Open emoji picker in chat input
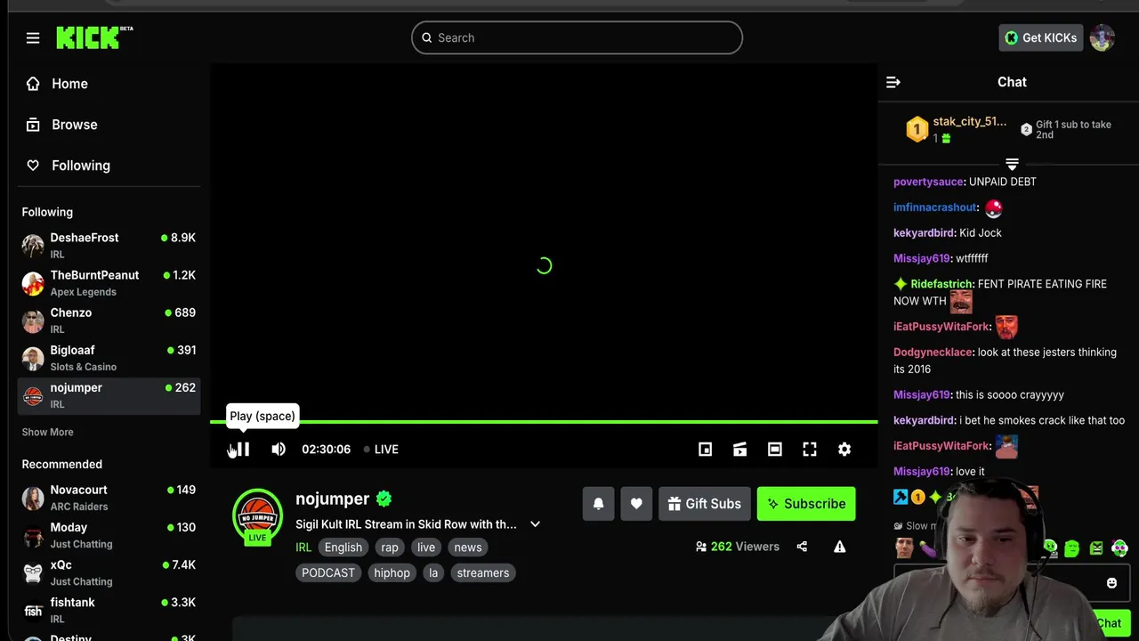 [1111, 583]
